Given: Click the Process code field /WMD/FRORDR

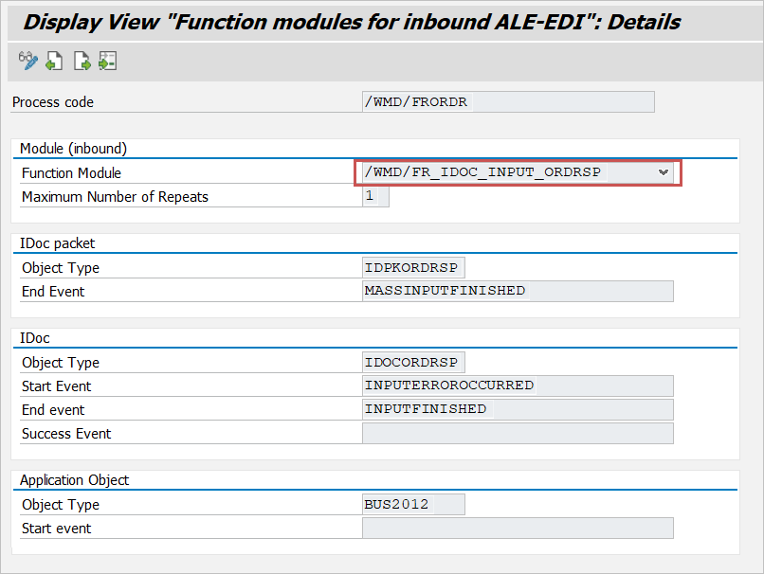Looking at the screenshot, I should point(507,102).
